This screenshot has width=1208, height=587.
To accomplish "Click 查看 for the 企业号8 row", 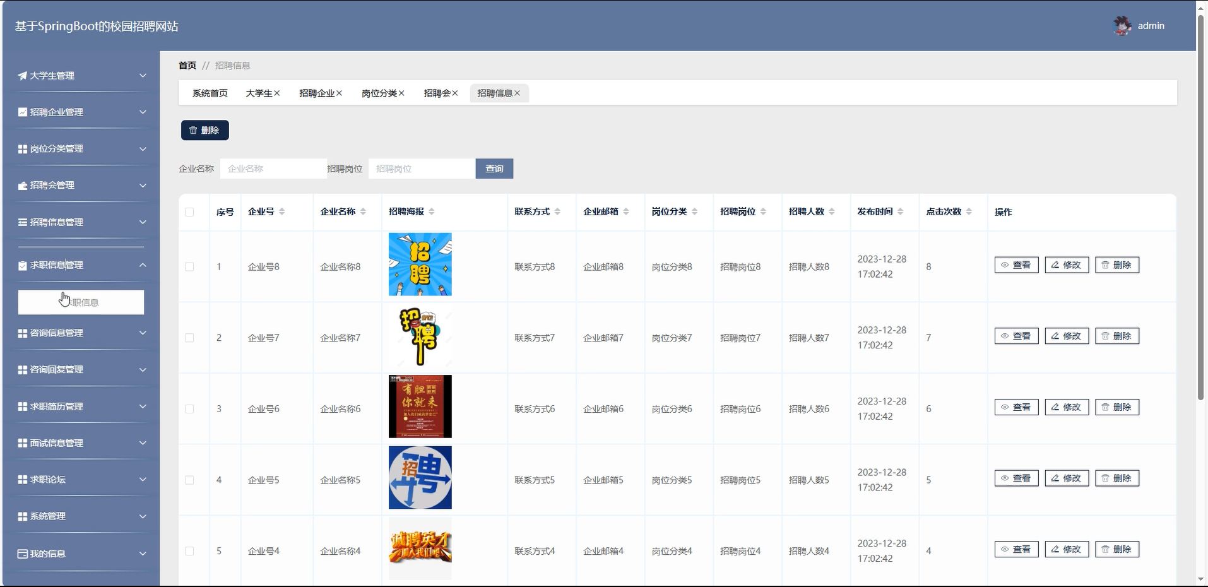I will (x=1016, y=265).
